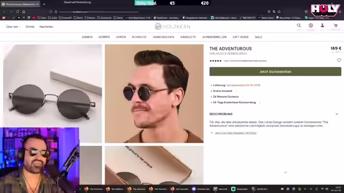Collapse the BESCHREIBUNG section chevron

(337, 114)
